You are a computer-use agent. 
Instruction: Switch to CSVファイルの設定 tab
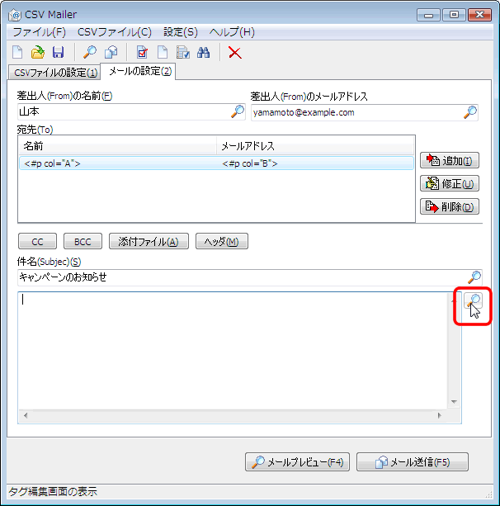(51, 72)
